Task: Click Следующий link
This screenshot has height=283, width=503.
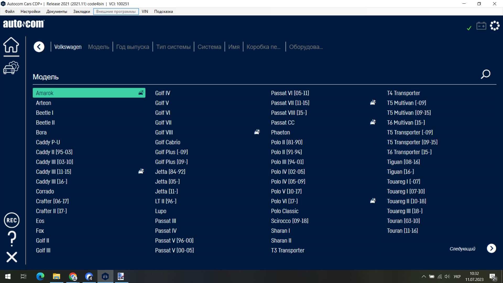Action: [x=462, y=249]
